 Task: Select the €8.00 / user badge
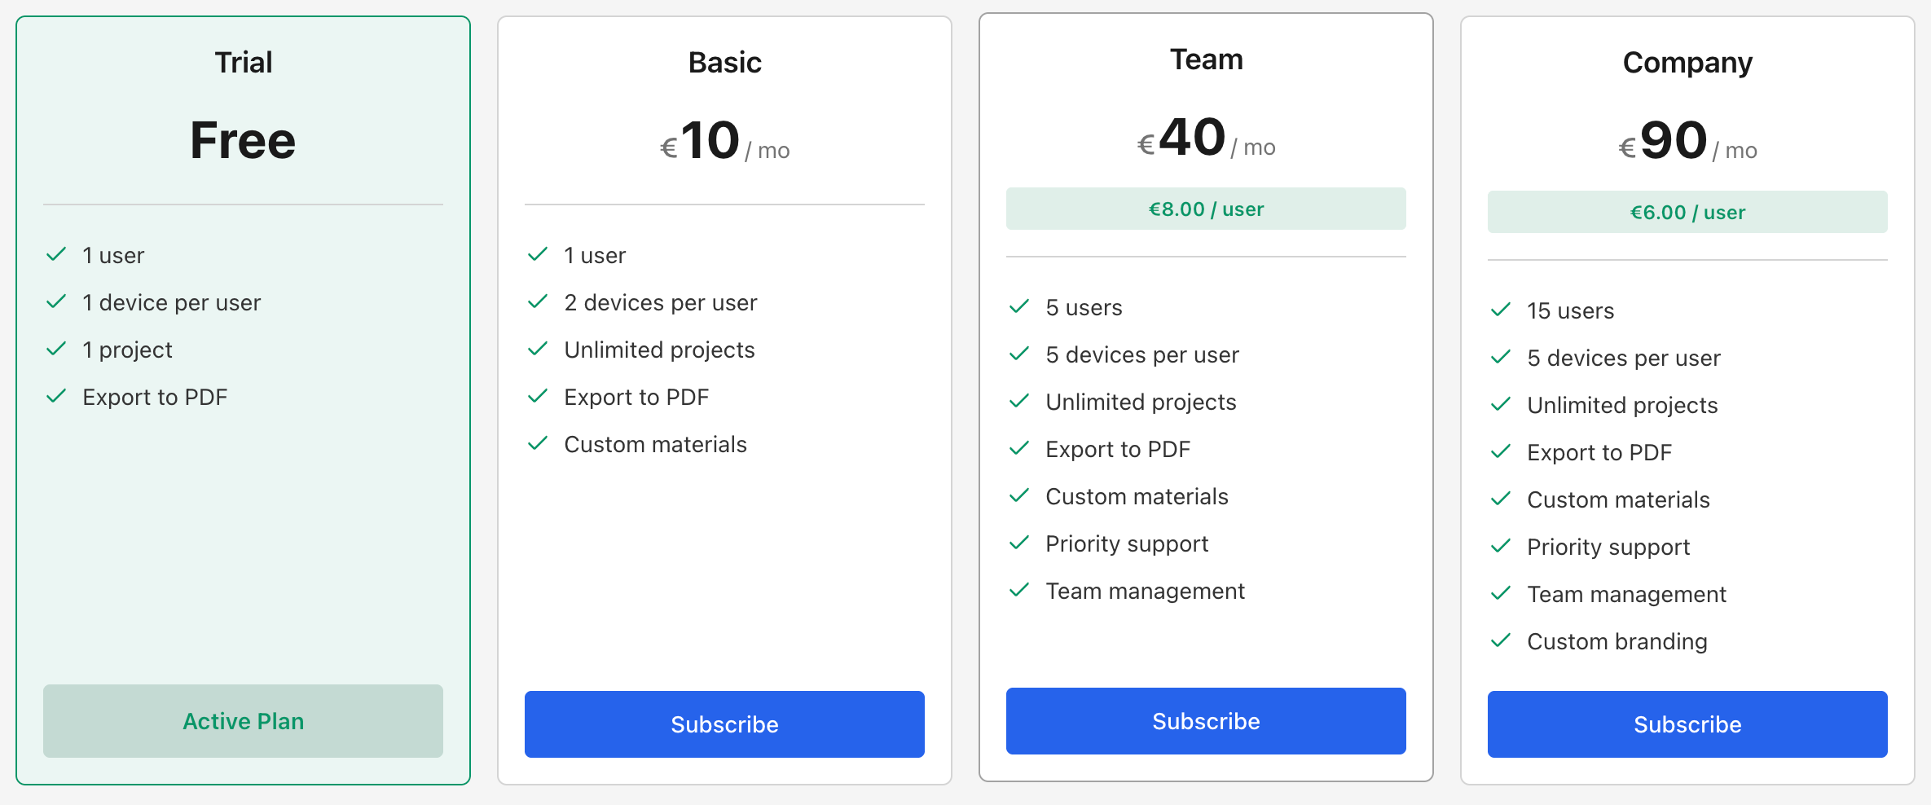click(x=1206, y=209)
